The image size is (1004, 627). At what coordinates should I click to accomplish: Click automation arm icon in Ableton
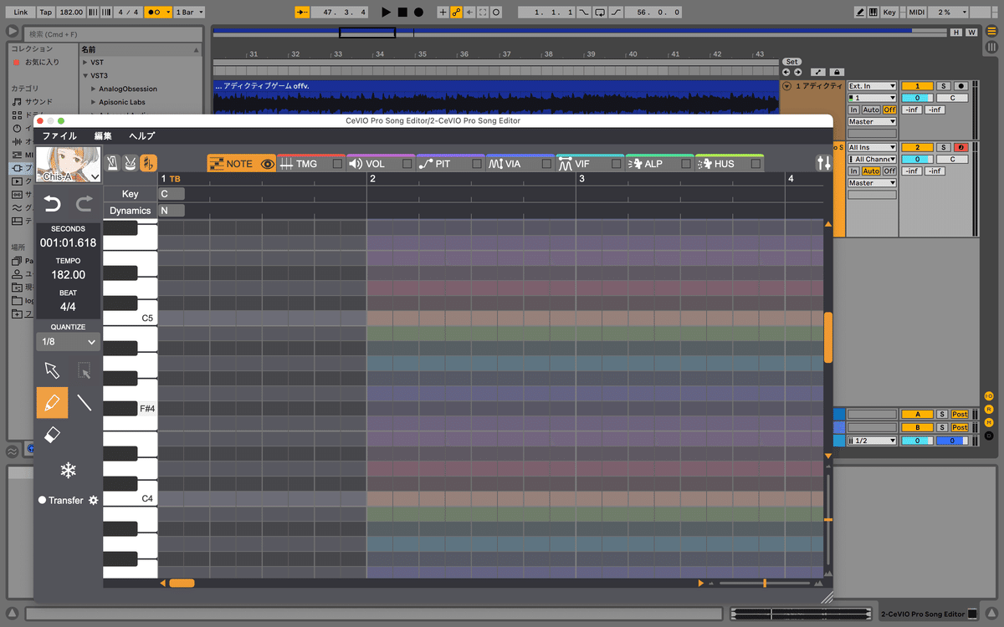point(456,13)
